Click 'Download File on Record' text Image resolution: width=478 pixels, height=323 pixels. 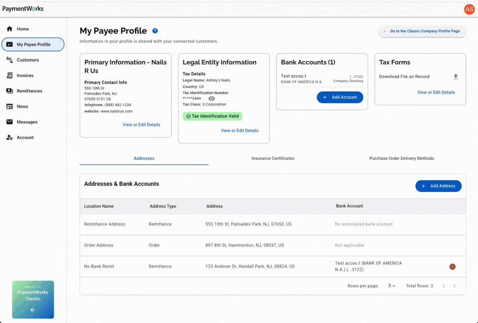pos(404,77)
